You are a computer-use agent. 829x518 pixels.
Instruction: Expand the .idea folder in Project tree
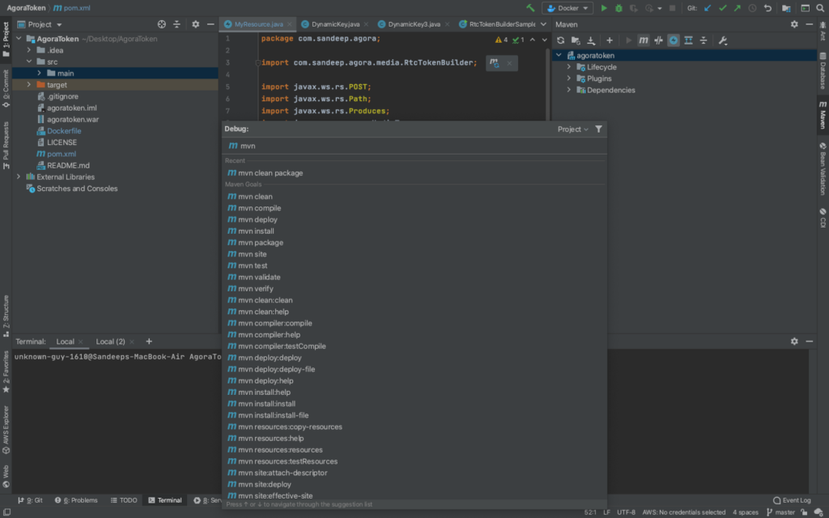tap(29, 50)
